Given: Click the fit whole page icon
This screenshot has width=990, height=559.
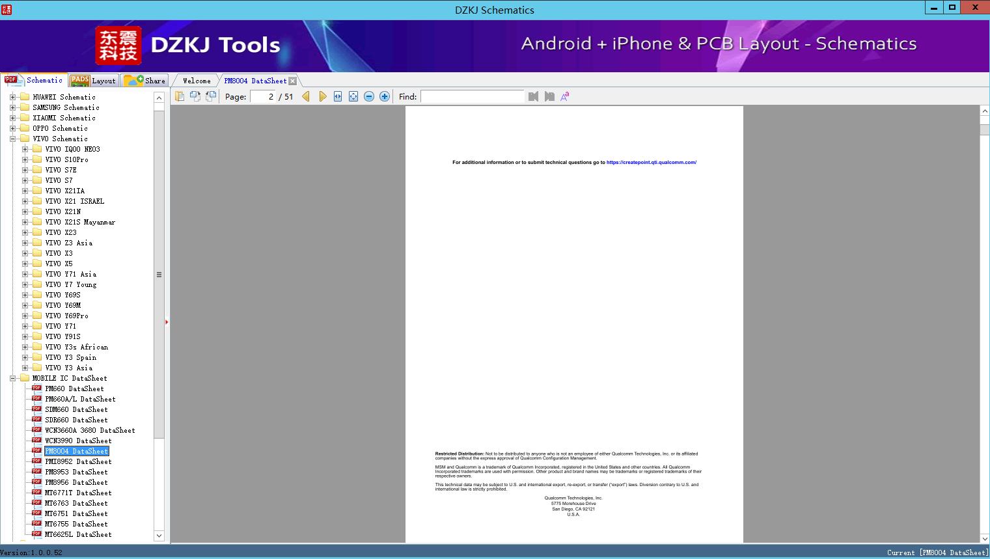Looking at the screenshot, I should point(353,96).
